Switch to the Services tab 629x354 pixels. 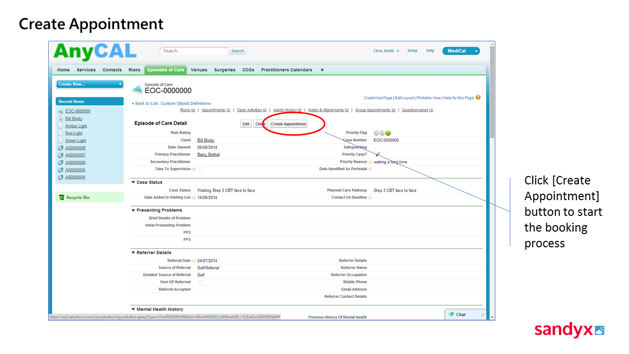click(86, 70)
